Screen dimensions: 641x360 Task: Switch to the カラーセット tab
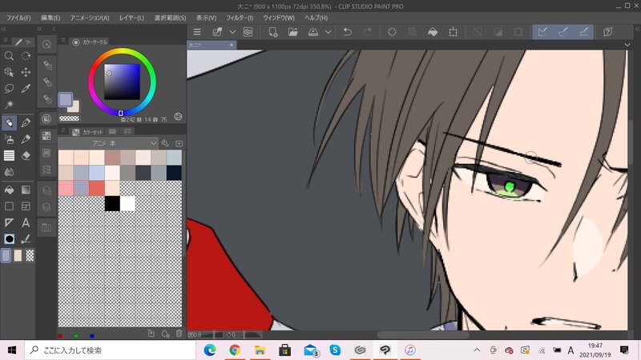(87, 132)
